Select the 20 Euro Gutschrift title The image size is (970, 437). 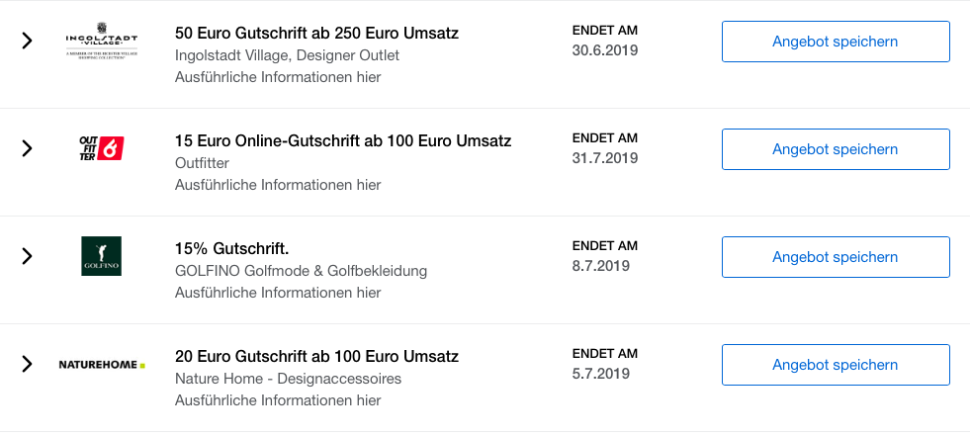pos(316,356)
